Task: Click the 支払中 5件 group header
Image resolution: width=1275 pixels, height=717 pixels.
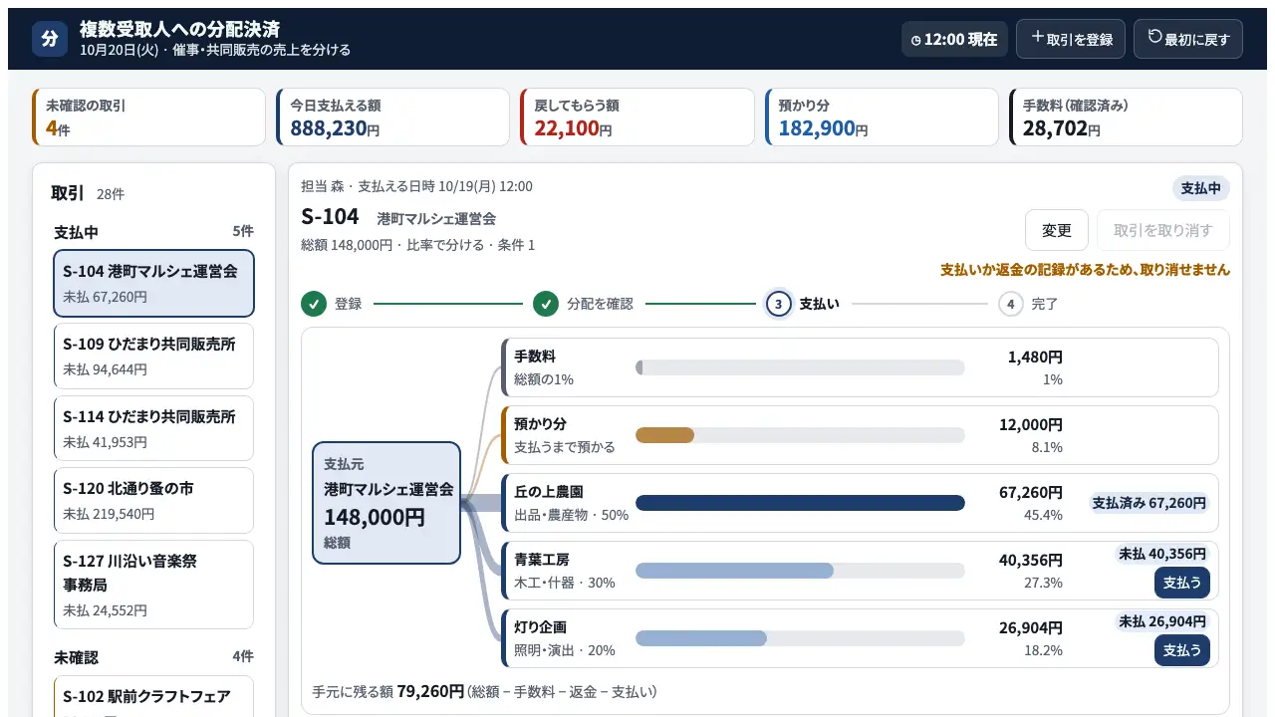Action: click(153, 232)
